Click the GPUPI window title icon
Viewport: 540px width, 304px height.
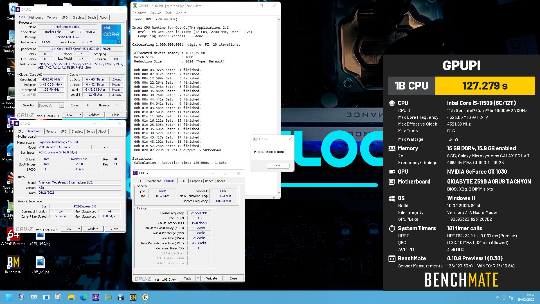coord(135,6)
